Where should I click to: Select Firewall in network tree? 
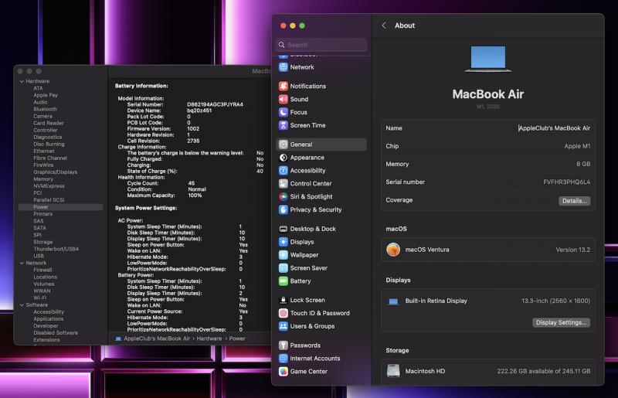click(x=42, y=270)
